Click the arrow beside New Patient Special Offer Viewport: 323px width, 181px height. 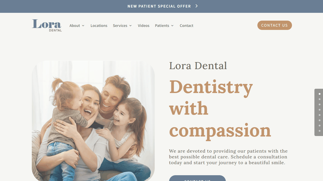[197, 6]
